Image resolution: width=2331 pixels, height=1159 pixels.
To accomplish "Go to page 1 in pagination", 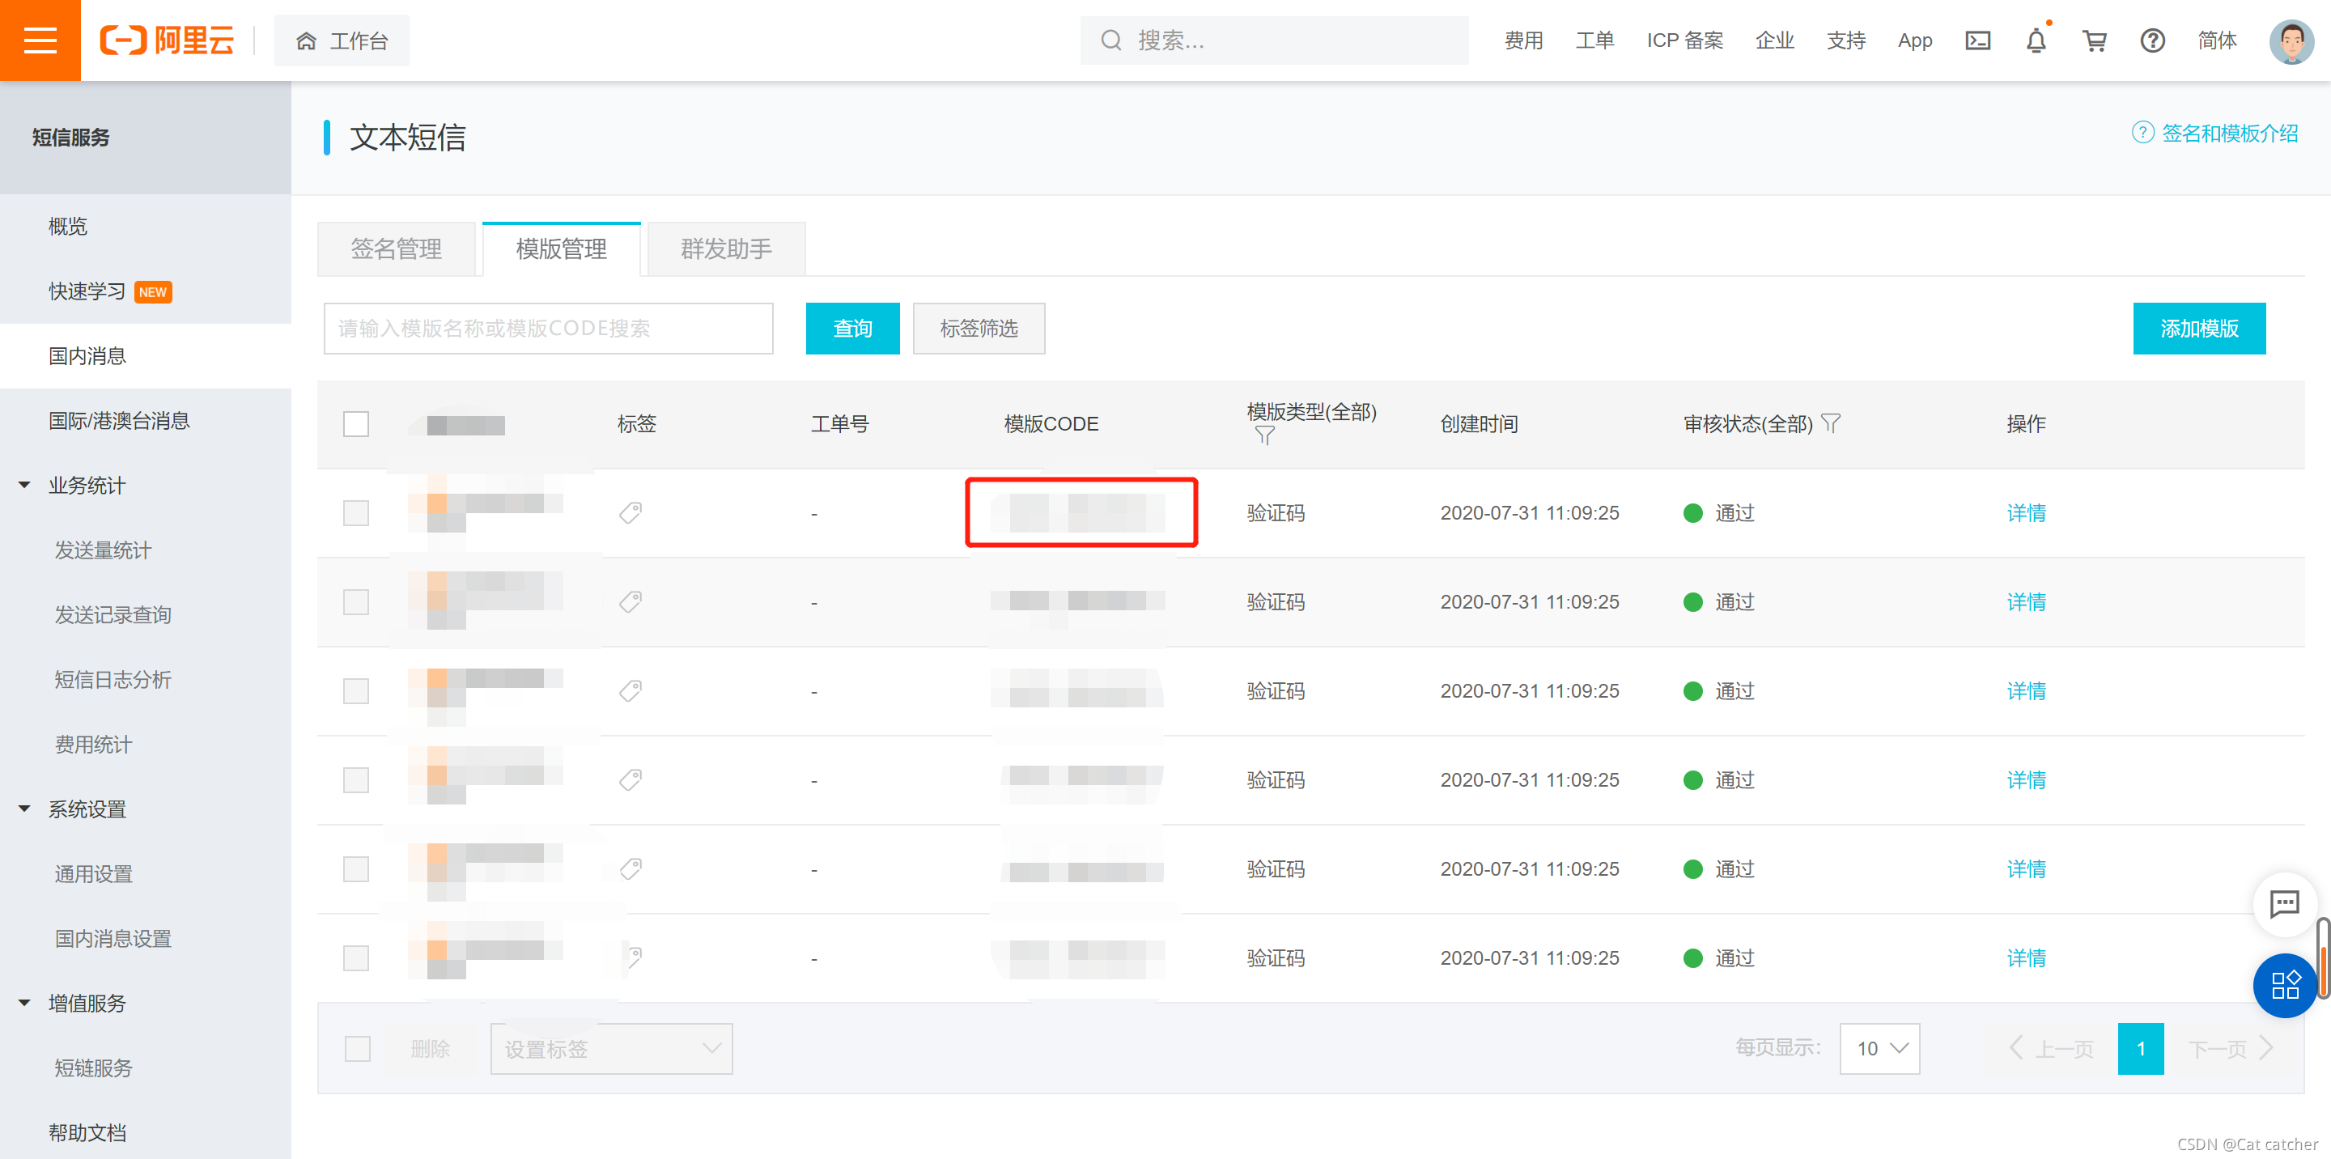I will pos(2141,1049).
